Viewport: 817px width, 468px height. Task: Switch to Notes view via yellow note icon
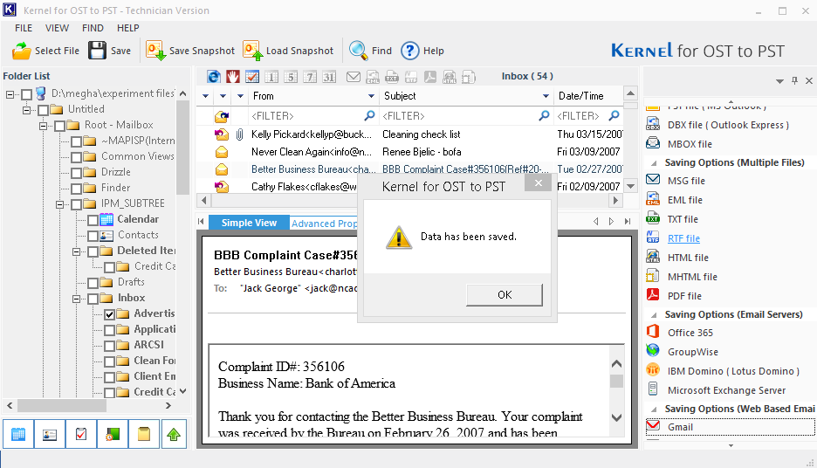(x=143, y=434)
